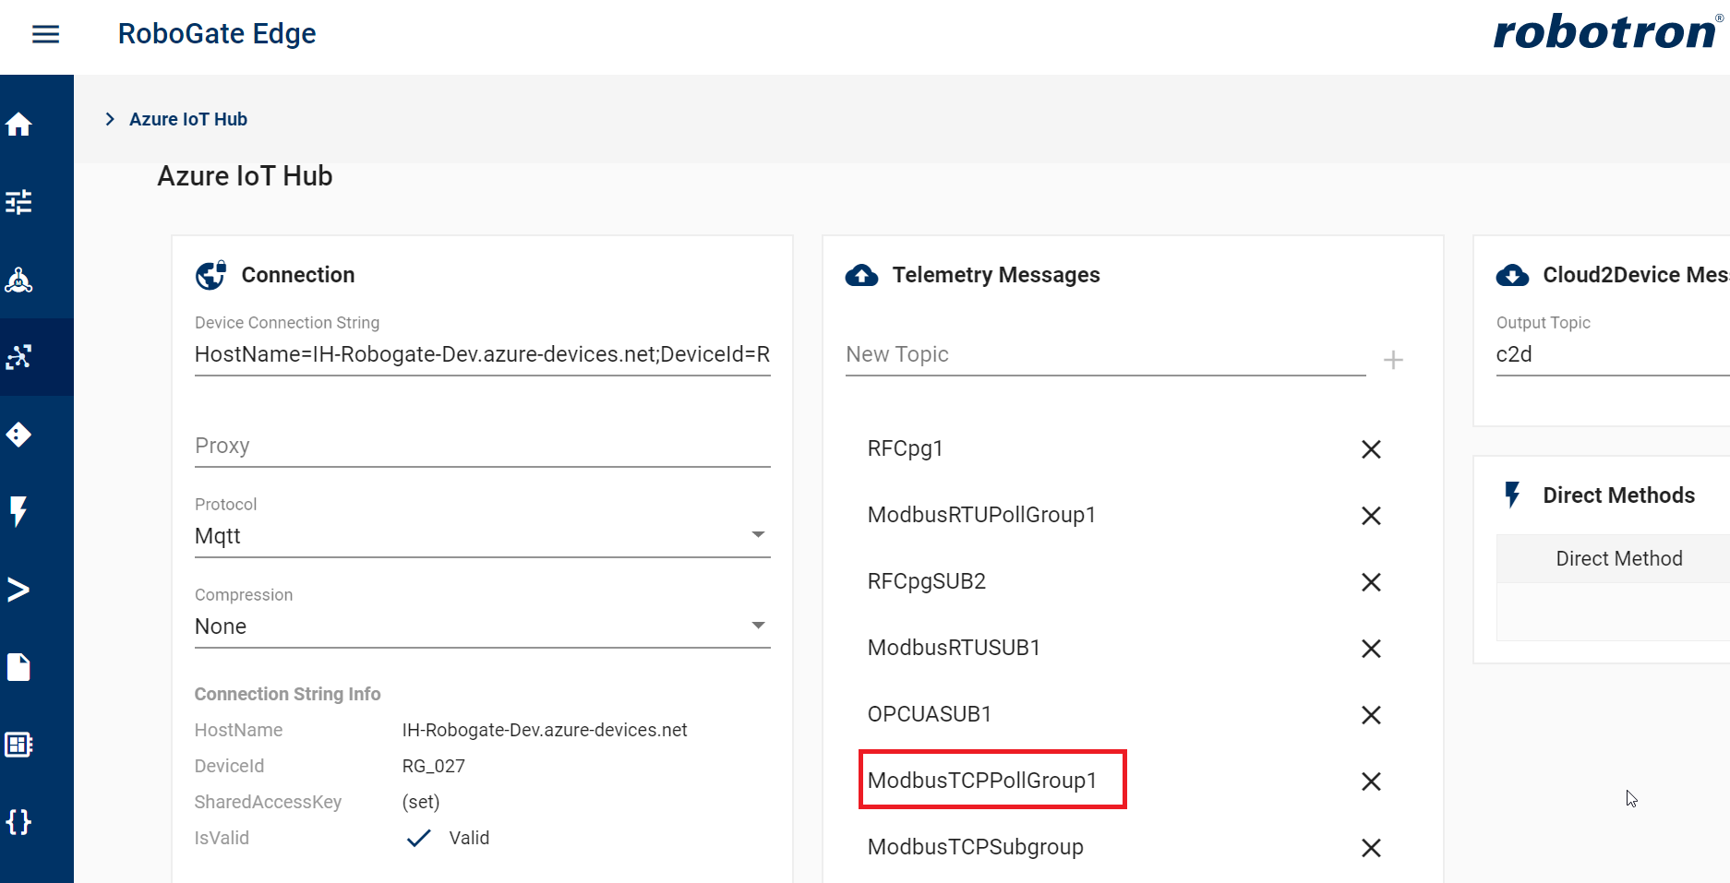Click the Output Topic c2d field
The image size is (1730, 883).
click(1612, 354)
